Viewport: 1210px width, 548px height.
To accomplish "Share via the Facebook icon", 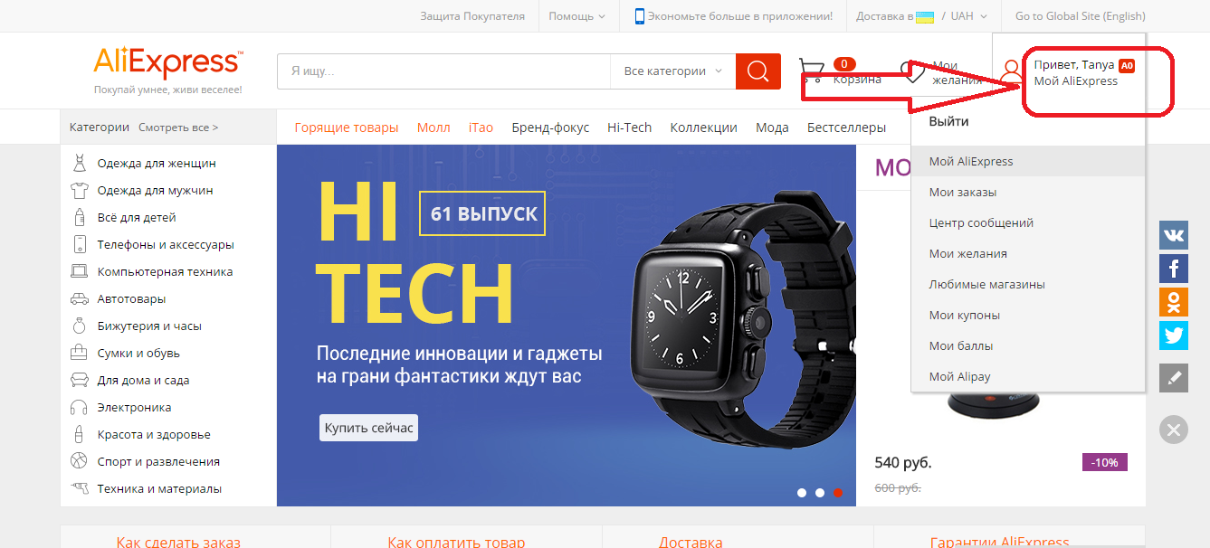I will coord(1174,269).
